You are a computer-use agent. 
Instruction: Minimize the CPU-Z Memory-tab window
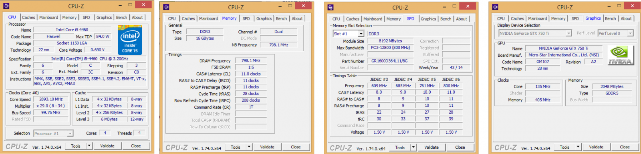point(280,6)
